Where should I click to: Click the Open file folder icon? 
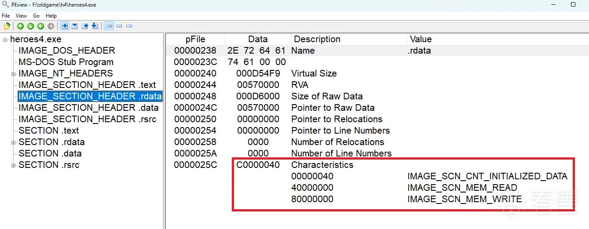7,26
